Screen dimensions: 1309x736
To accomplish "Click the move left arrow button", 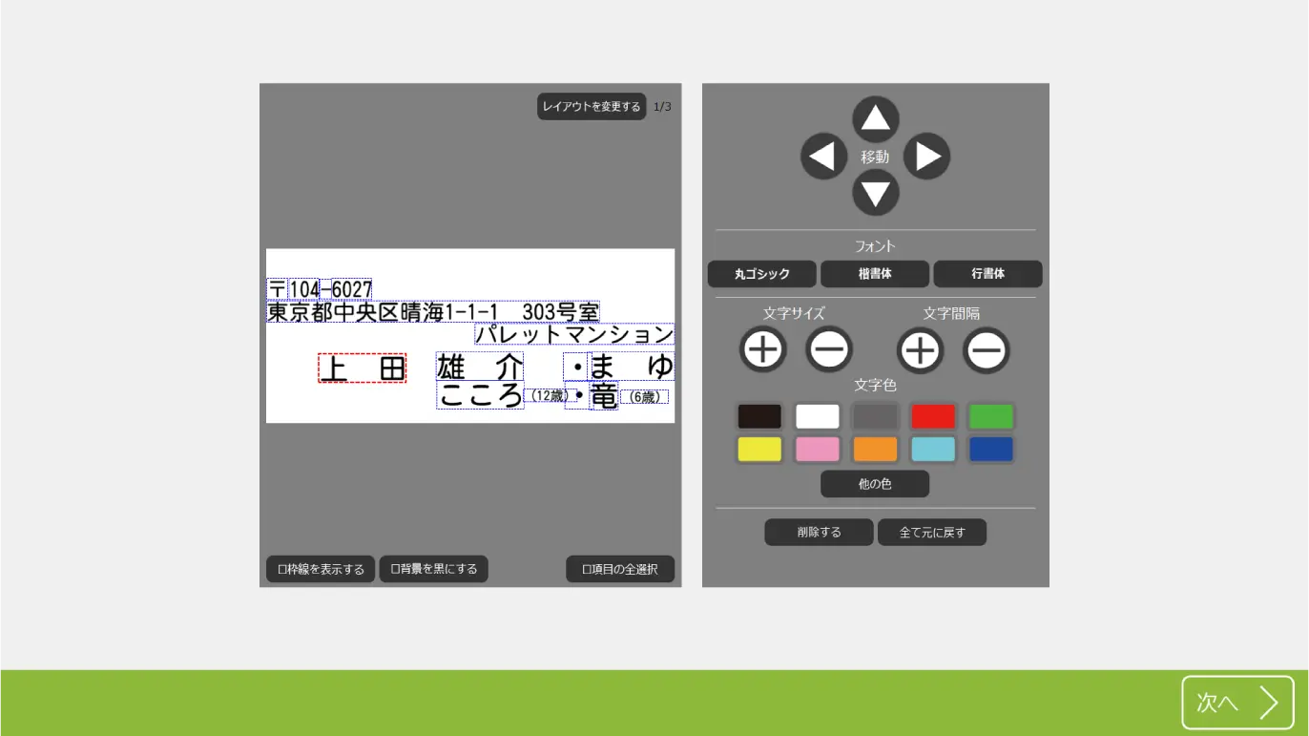I will pos(823,157).
